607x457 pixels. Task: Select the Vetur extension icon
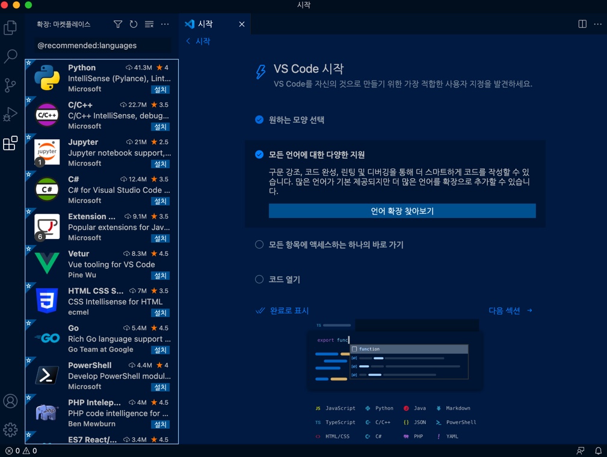click(47, 264)
